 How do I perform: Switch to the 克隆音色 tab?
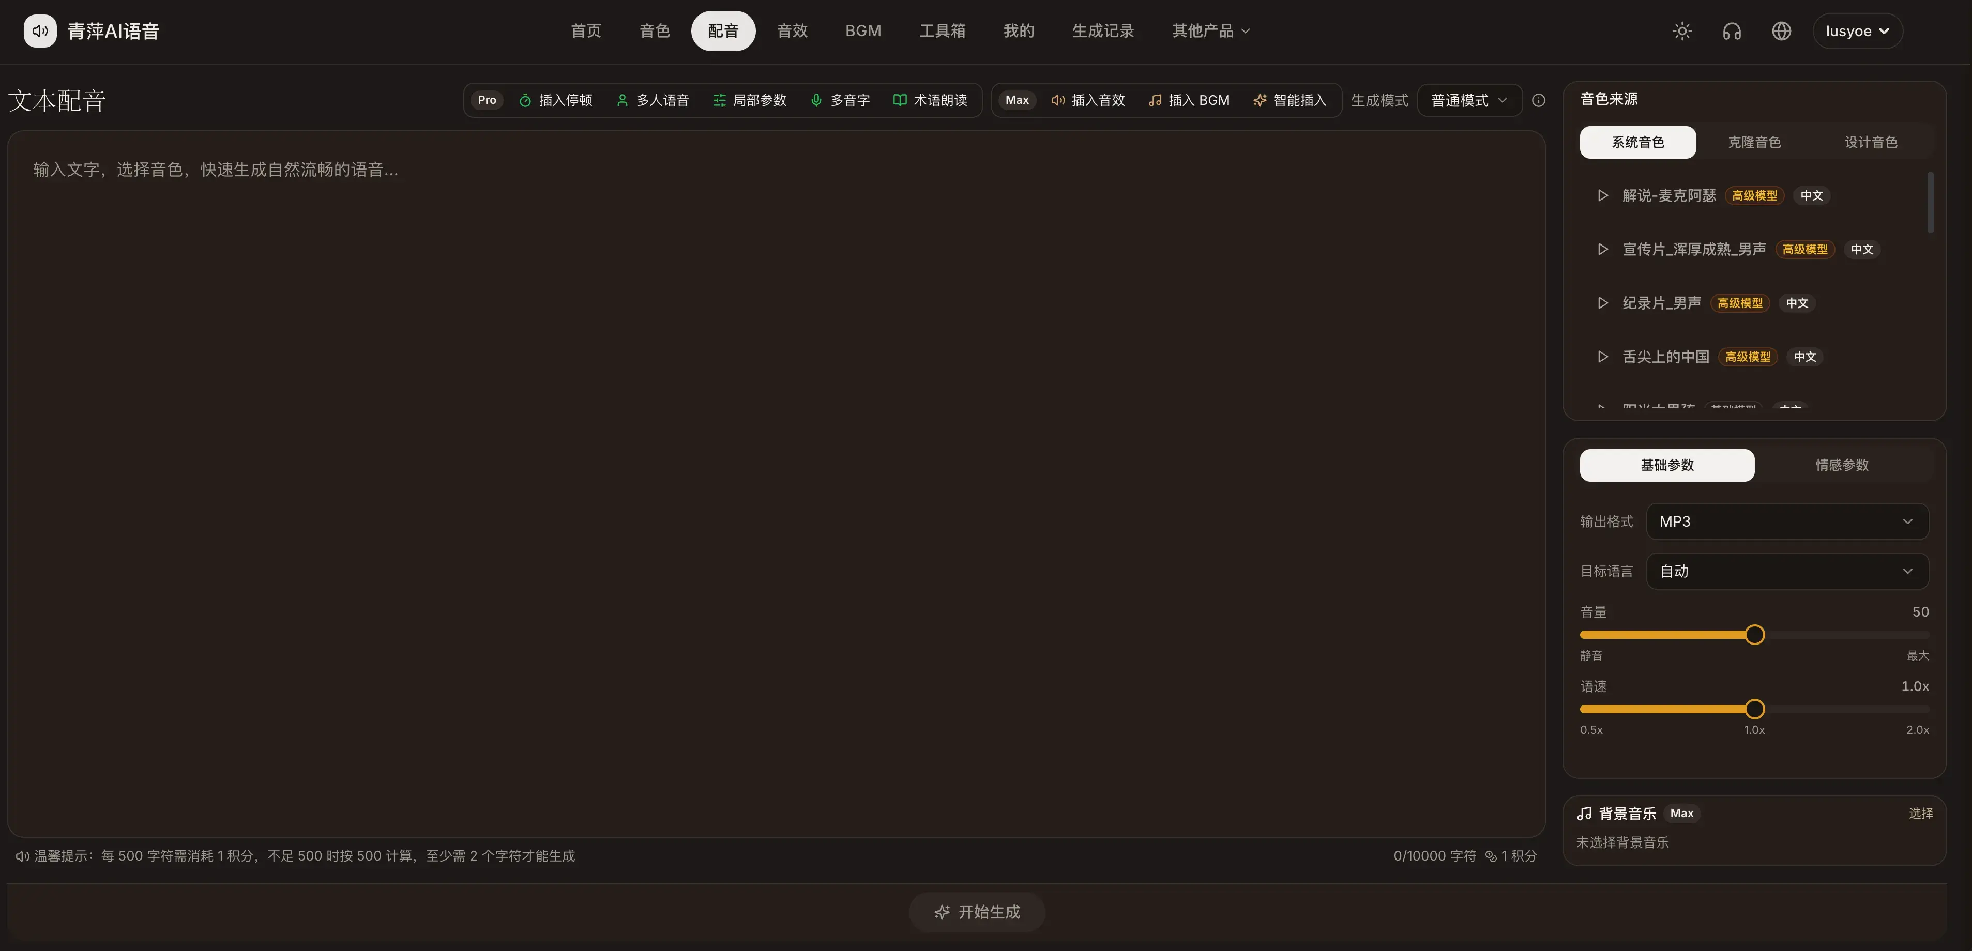pyautogui.click(x=1754, y=142)
